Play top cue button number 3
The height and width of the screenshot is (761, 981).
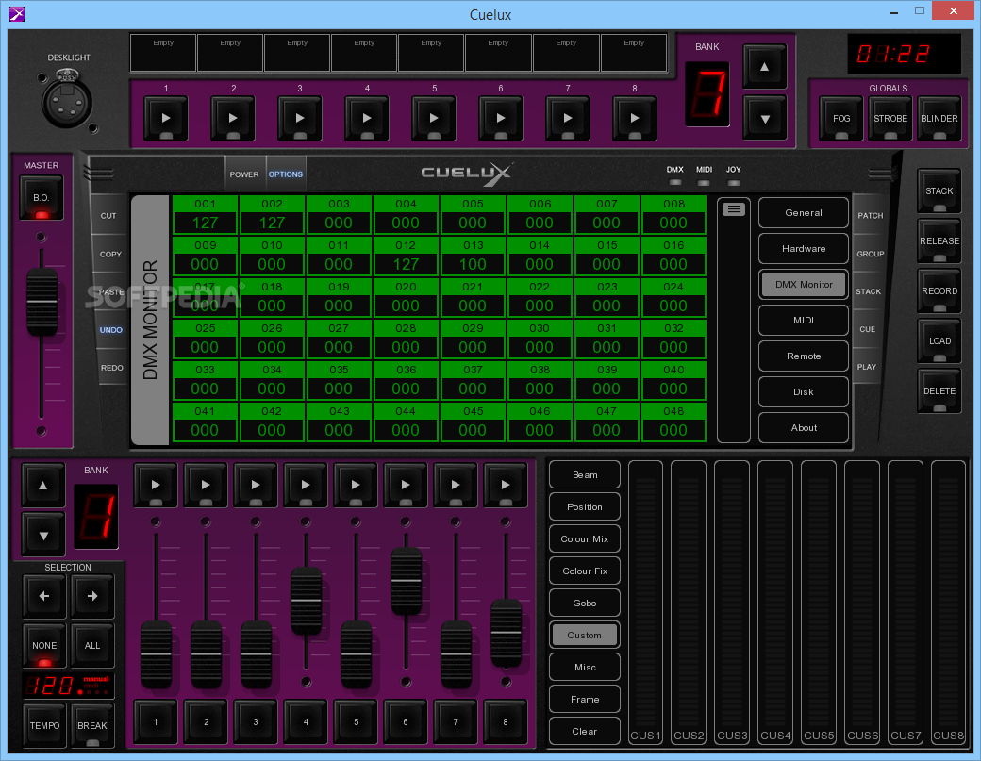coord(300,118)
